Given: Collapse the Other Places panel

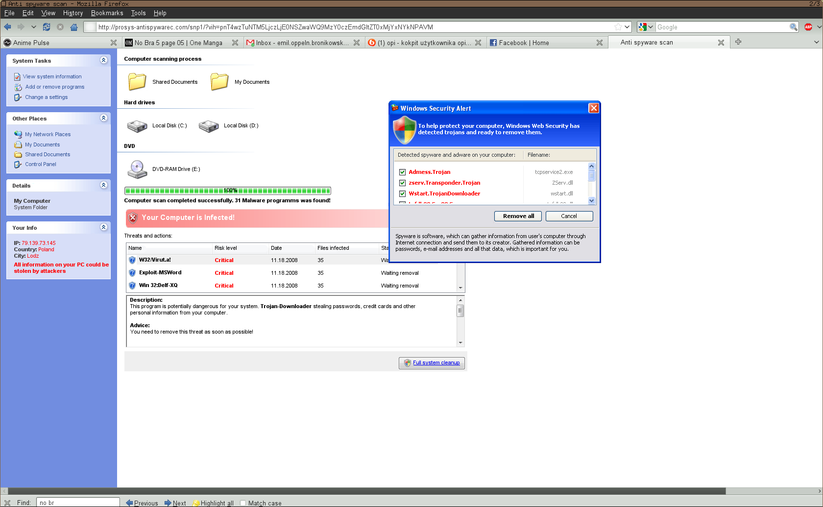Looking at the screenshot, I should (103, 118).
